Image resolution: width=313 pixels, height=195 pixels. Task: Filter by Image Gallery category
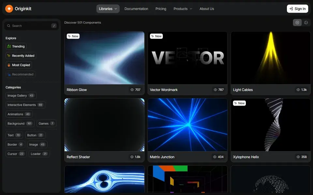pos(21,96)
